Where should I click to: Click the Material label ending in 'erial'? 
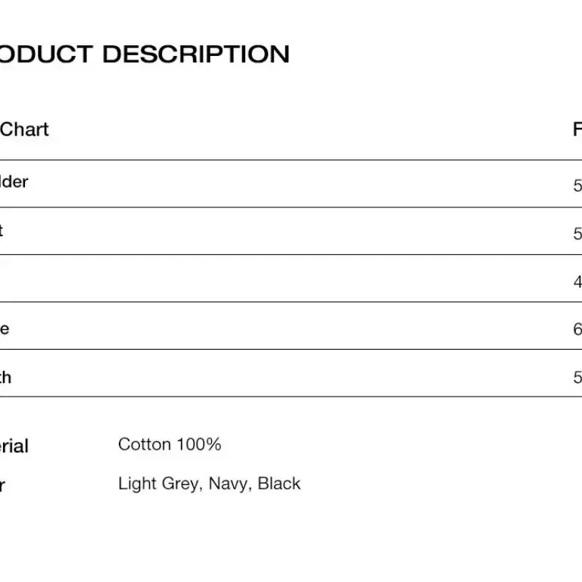coord(14,446)
